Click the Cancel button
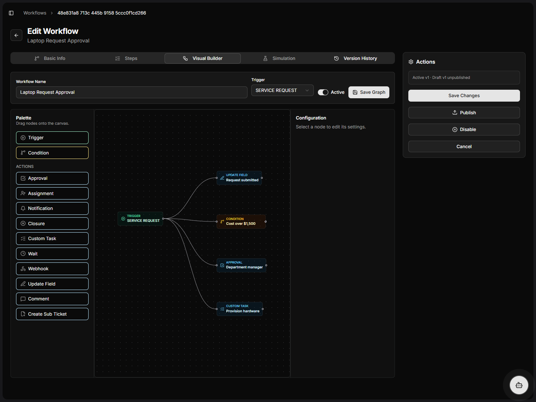 coord(464,147)
